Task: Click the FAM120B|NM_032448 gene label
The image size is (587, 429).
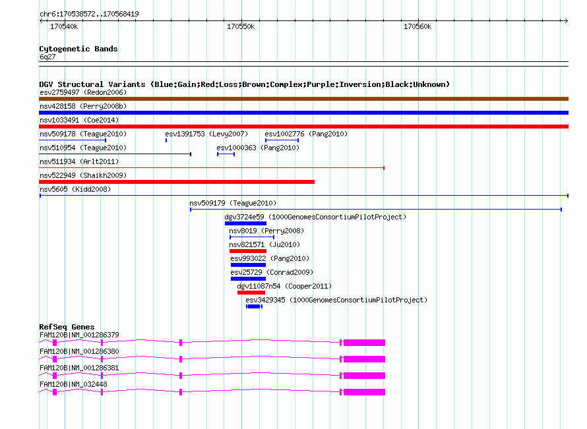Action: coord(73,384)
